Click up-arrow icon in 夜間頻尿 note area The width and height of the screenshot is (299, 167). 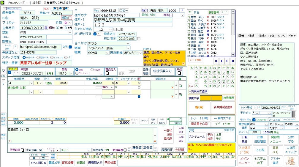coord(10,141)
